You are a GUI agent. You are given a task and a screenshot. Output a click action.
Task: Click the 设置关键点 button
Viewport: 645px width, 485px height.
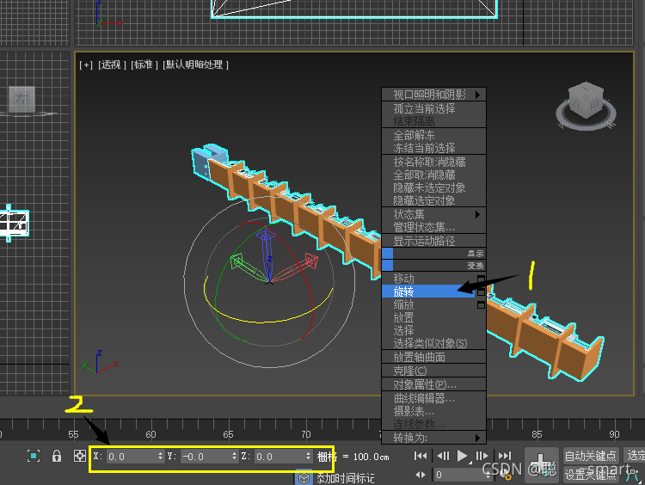tap(591, 475)
